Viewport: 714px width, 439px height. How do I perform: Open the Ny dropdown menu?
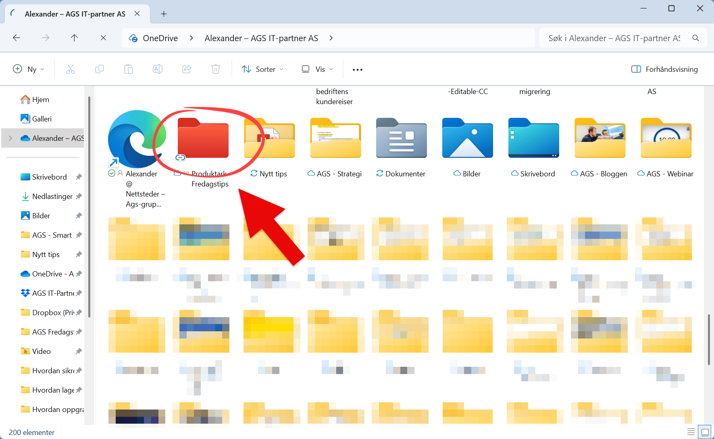point(29,69)
